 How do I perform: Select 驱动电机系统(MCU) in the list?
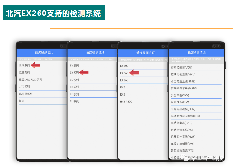[x=196, y=74]
